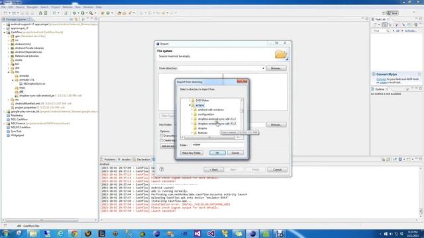Toggle the Overwrite existing resources checkbox

tap(162, 136)
